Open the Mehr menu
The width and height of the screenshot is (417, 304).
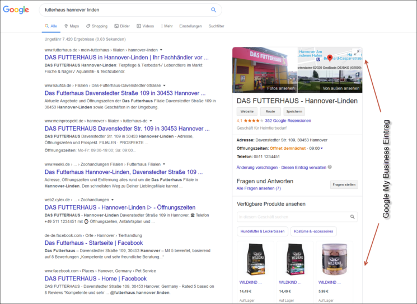pos(167,26)
